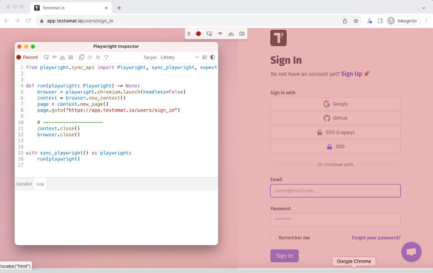Image resolution: width=433 pixels, height=273 pixels.
Task: Click the Clear lines icon in Inspector
Action: click(205, 57)
